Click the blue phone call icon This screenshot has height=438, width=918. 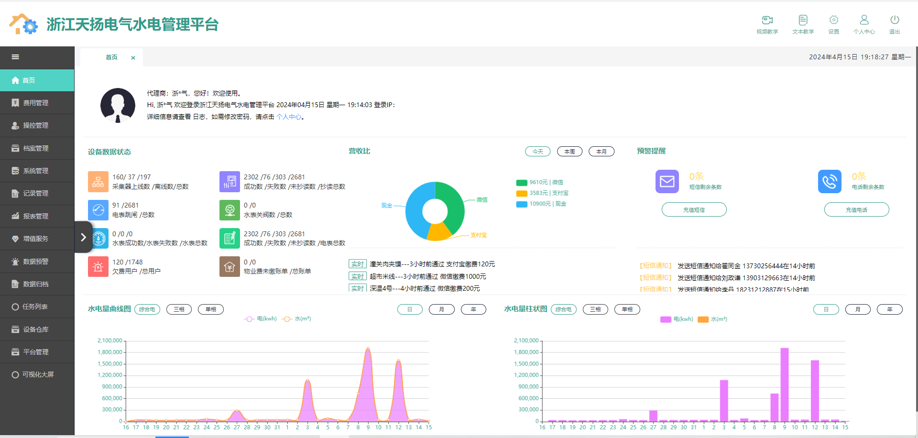coord(830,182)
